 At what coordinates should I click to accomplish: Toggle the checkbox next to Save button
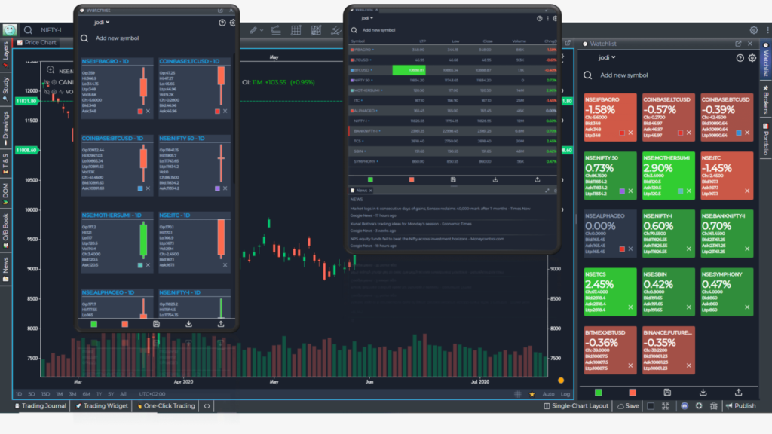point(651,406)
